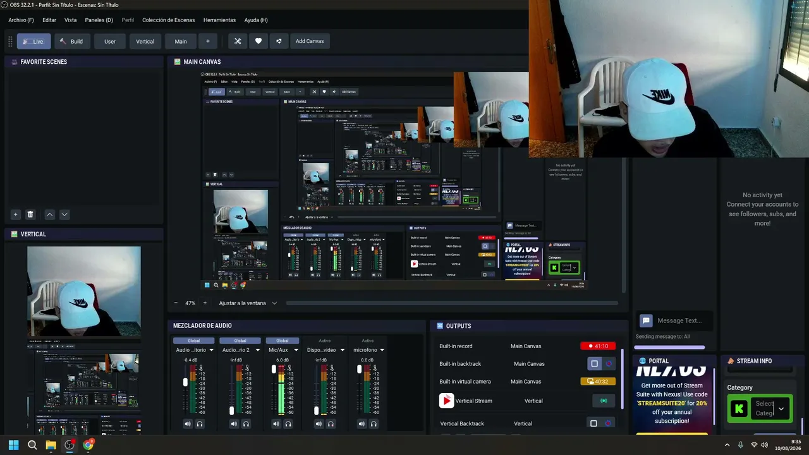Screen dimensions: 809x455
Task: Switch to the Vertical layout tab
Action: point(145,41)
